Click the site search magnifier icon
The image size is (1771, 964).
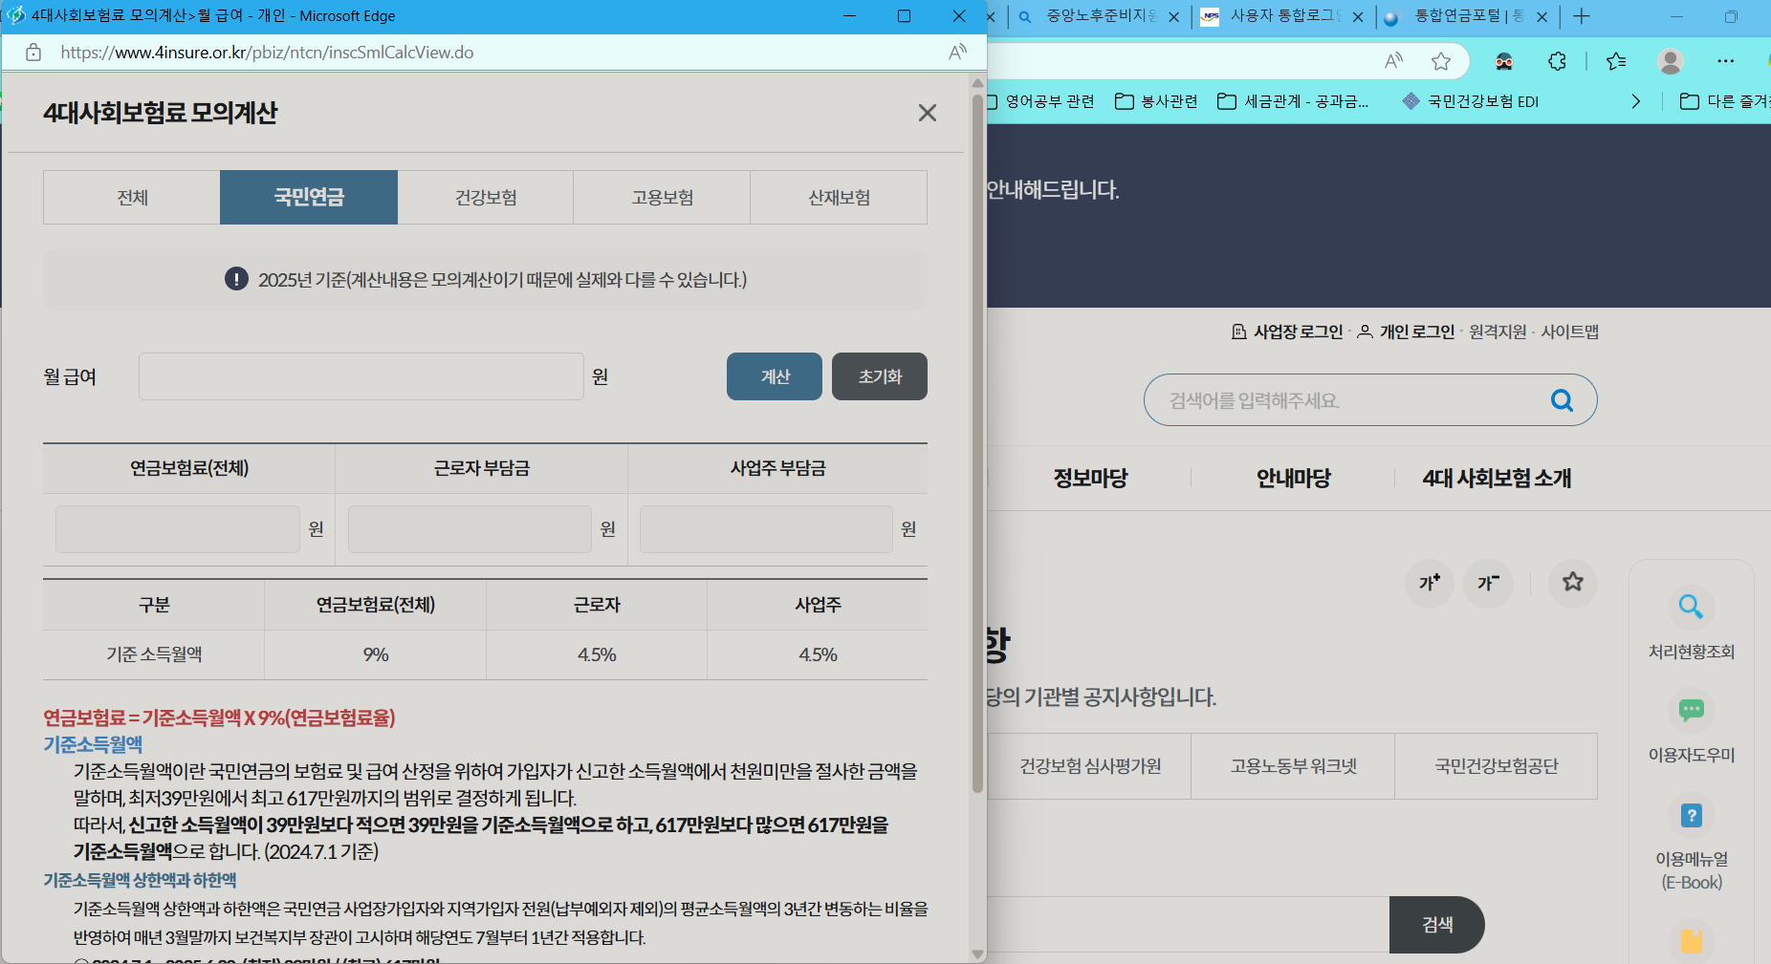click(1563, 399)
